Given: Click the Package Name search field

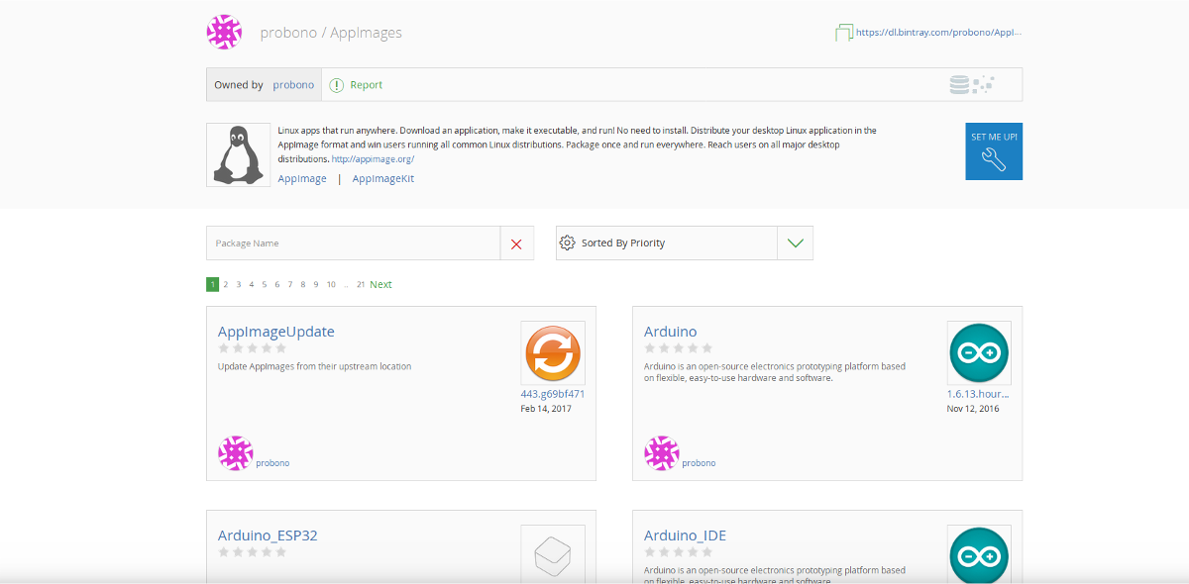Looking at the screenshot, I should tap(354, 243).
